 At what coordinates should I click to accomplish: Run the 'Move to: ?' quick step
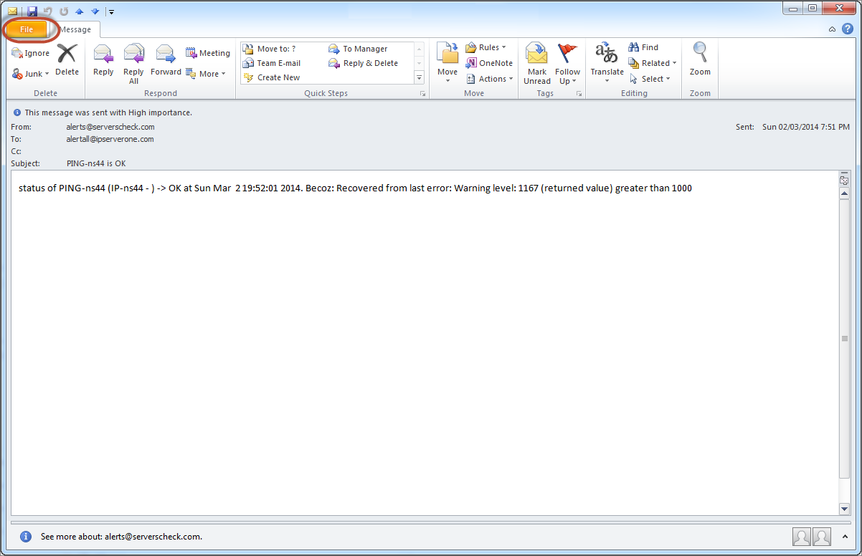tap(270, 49)
